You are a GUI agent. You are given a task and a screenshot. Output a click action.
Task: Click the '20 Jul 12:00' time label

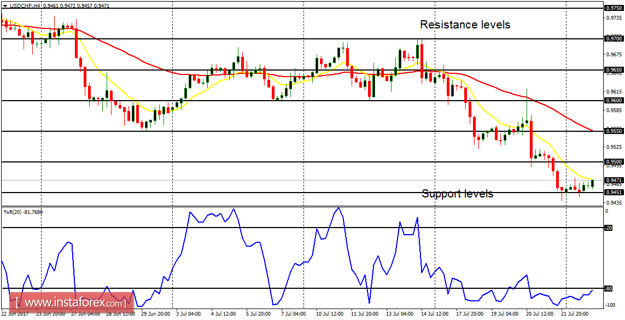(x=540, y=315)
